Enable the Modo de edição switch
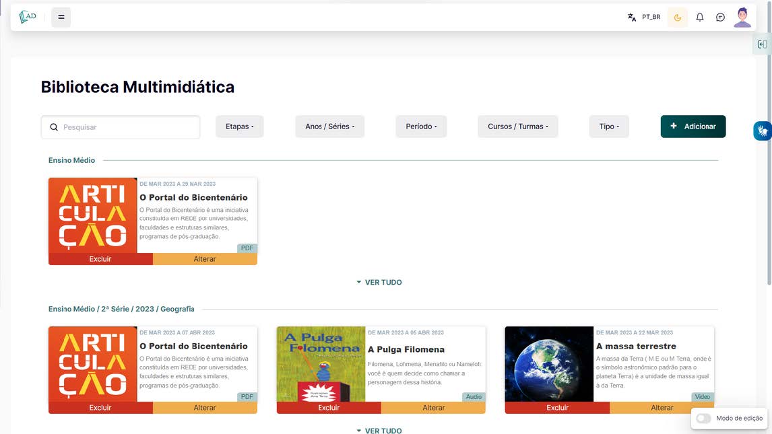The width and height of the screenshot is (772, 434). tap(703, 418)
